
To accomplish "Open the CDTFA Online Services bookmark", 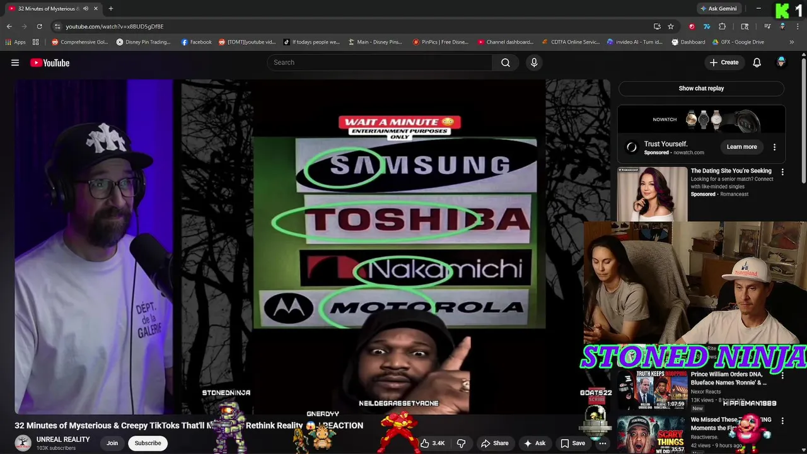I will pyautogui.click(x=571, y=42).
